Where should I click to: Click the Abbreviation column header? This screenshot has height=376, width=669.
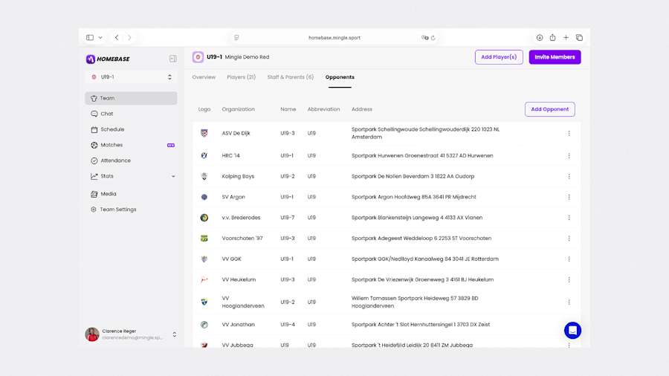pyautogui.click(x=323, y=109)
